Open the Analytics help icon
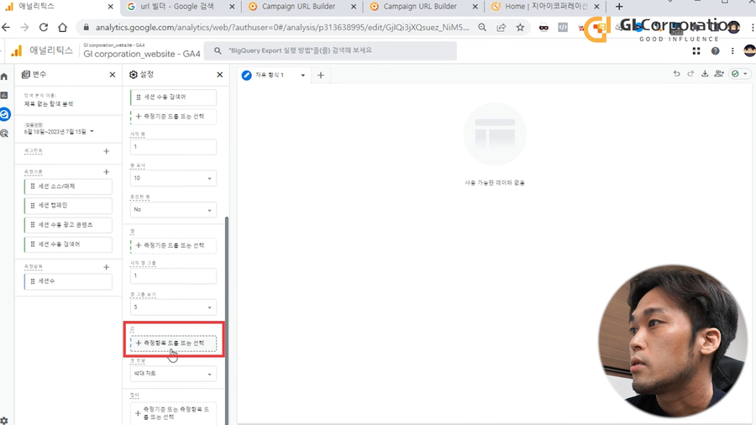 pos(715,50)
